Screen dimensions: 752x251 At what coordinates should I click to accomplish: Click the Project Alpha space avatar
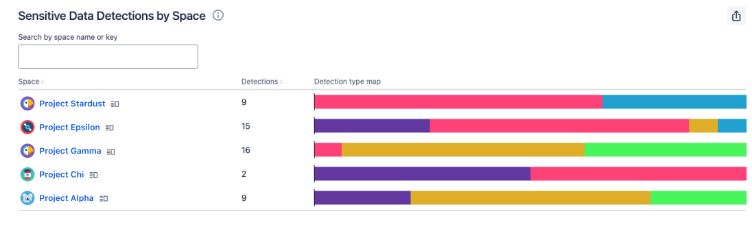pos(27,198)
